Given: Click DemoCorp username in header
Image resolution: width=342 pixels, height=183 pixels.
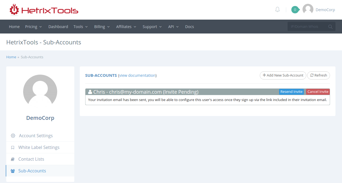Looking at the screenshot, I should (325, 10).
